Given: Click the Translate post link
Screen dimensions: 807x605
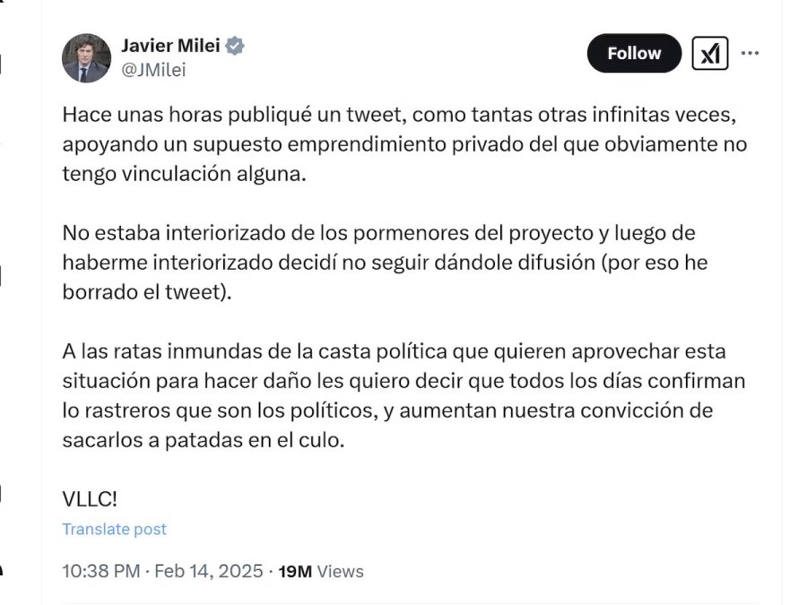Looking at the screenshot, I should (114, 529).
